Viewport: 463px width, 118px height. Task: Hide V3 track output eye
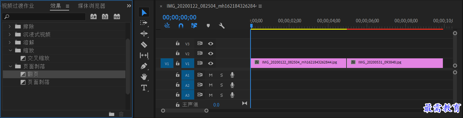pyautogui.click(x=211, y=44)
